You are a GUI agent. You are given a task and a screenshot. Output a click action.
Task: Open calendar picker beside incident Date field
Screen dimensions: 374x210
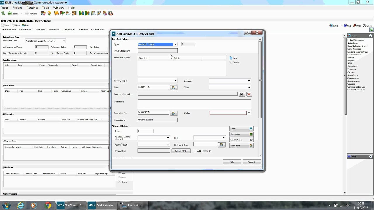173,87
